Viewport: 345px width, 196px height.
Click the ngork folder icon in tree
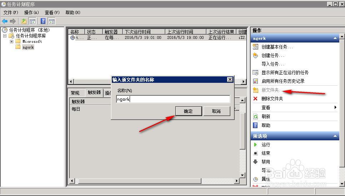[18, 47]
